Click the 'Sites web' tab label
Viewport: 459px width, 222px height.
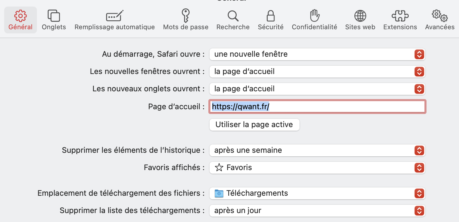[360, 27]
